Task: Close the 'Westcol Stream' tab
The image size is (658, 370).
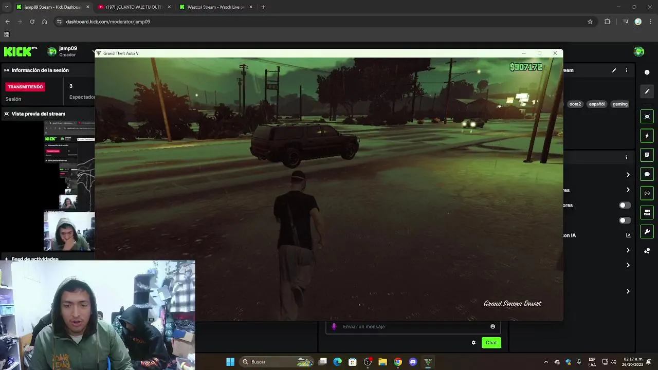Action: point(251,7)
